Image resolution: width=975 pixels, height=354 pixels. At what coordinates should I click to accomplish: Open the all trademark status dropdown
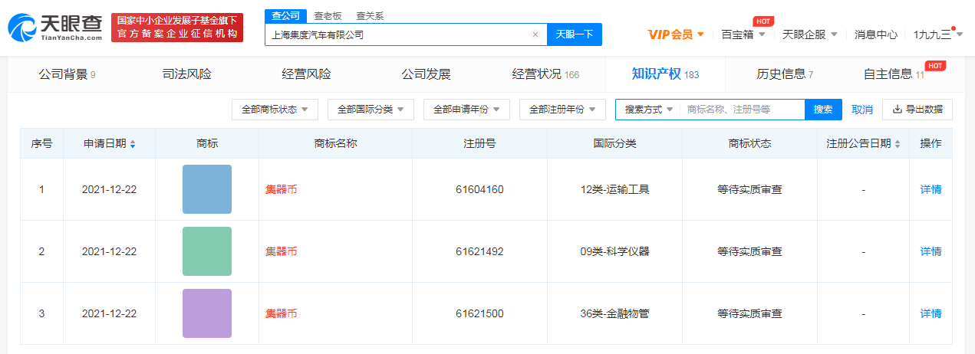(x=275, y=110)
